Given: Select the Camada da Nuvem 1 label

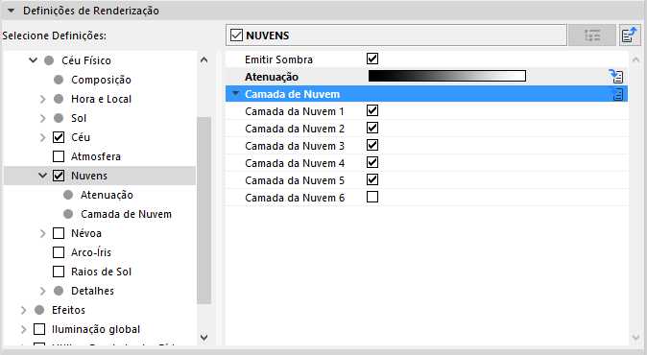Looking at the screenshot, I should (295, 111).
